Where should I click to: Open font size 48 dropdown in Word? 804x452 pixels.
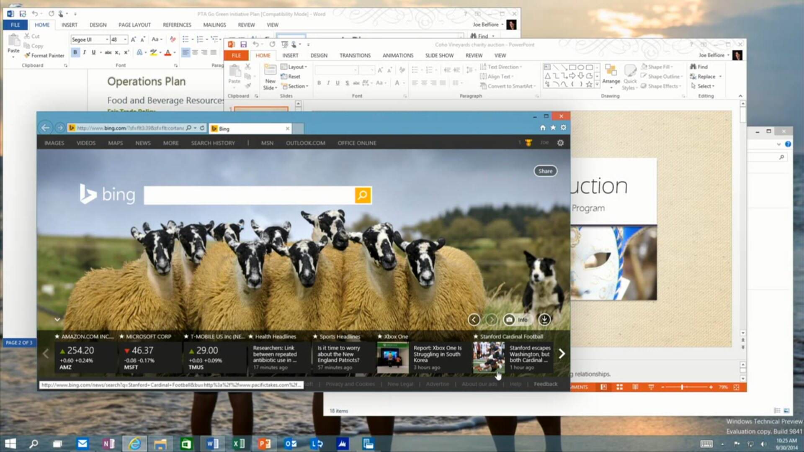125,39
